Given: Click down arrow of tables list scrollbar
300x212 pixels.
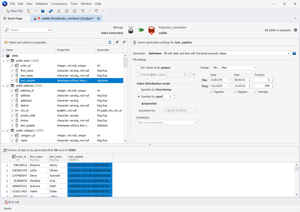Looking at the screenshot, I should click(125, 141).
